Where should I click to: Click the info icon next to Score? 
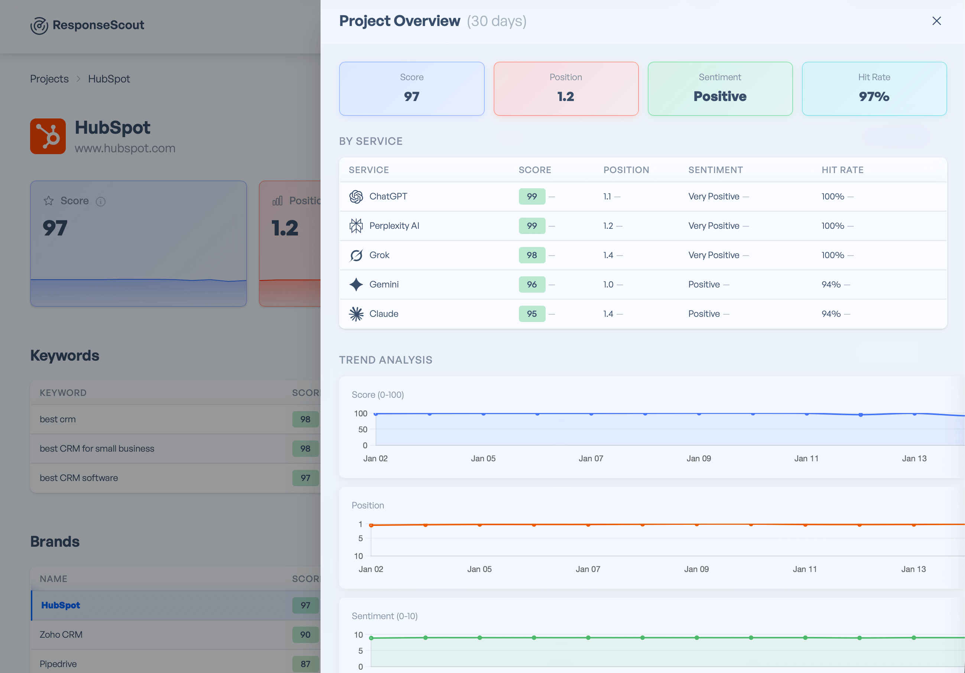101,201
